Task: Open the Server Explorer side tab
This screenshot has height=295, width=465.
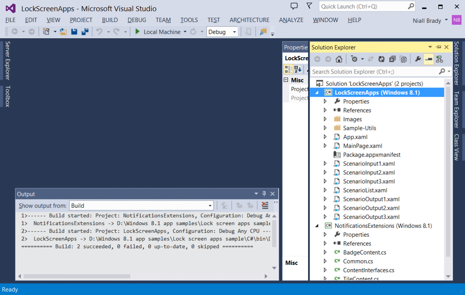Action: click(7, 60)
